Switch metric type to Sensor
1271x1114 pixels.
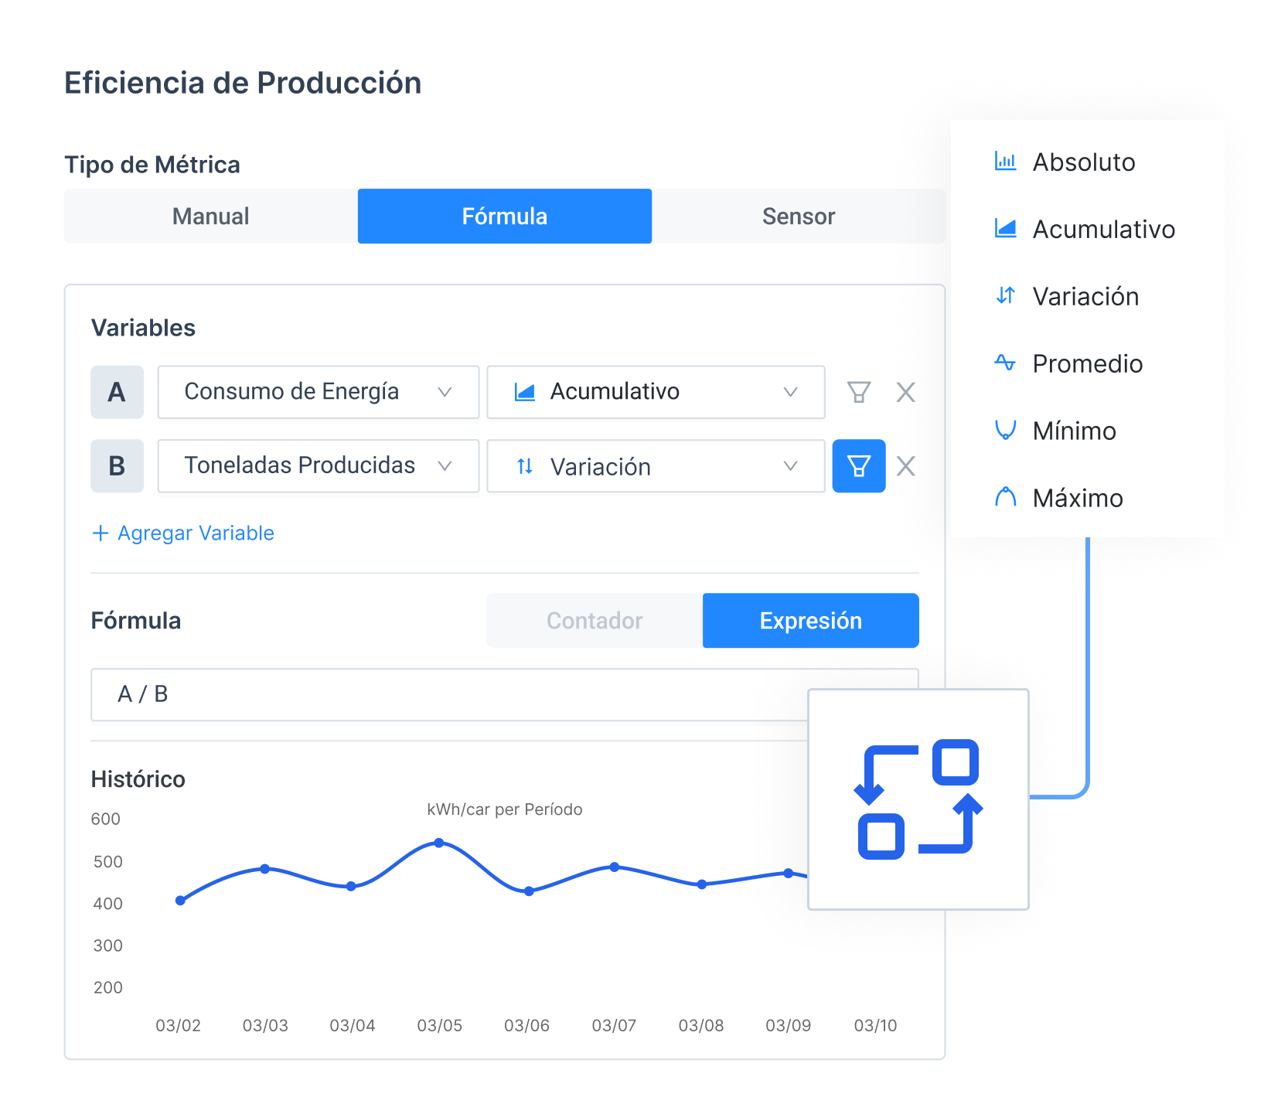[798, 216]
